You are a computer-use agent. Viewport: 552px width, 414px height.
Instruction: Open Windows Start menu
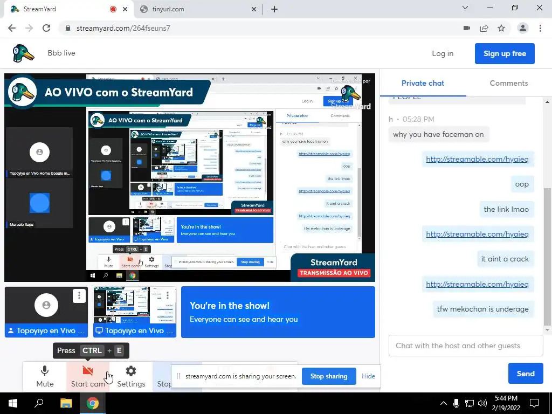point(13,403)
